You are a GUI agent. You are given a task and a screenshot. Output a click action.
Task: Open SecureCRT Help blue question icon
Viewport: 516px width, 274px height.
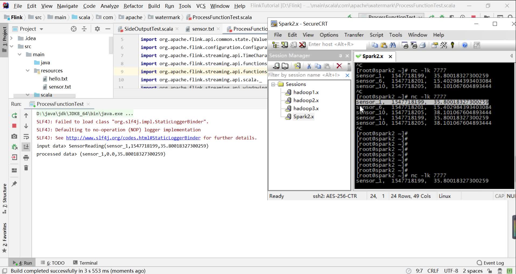465,45
